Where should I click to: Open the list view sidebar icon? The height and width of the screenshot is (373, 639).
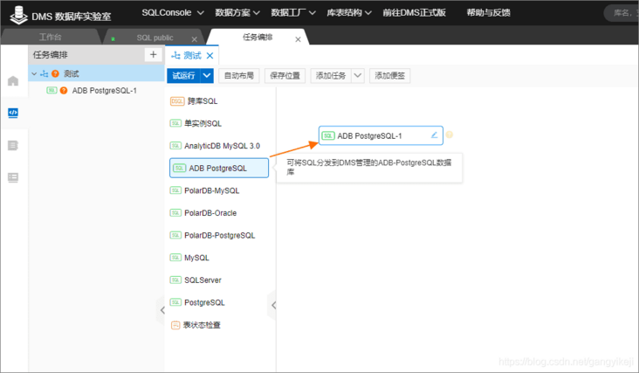(x=13, y=177)
